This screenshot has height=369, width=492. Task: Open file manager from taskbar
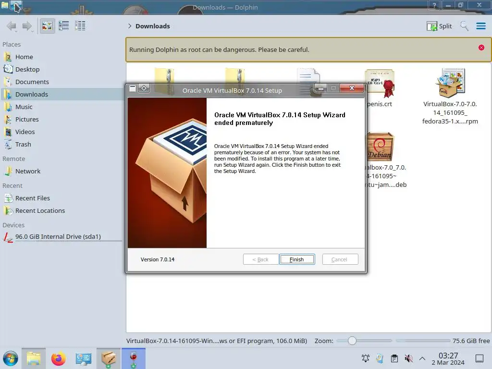[x=34, y=358]
